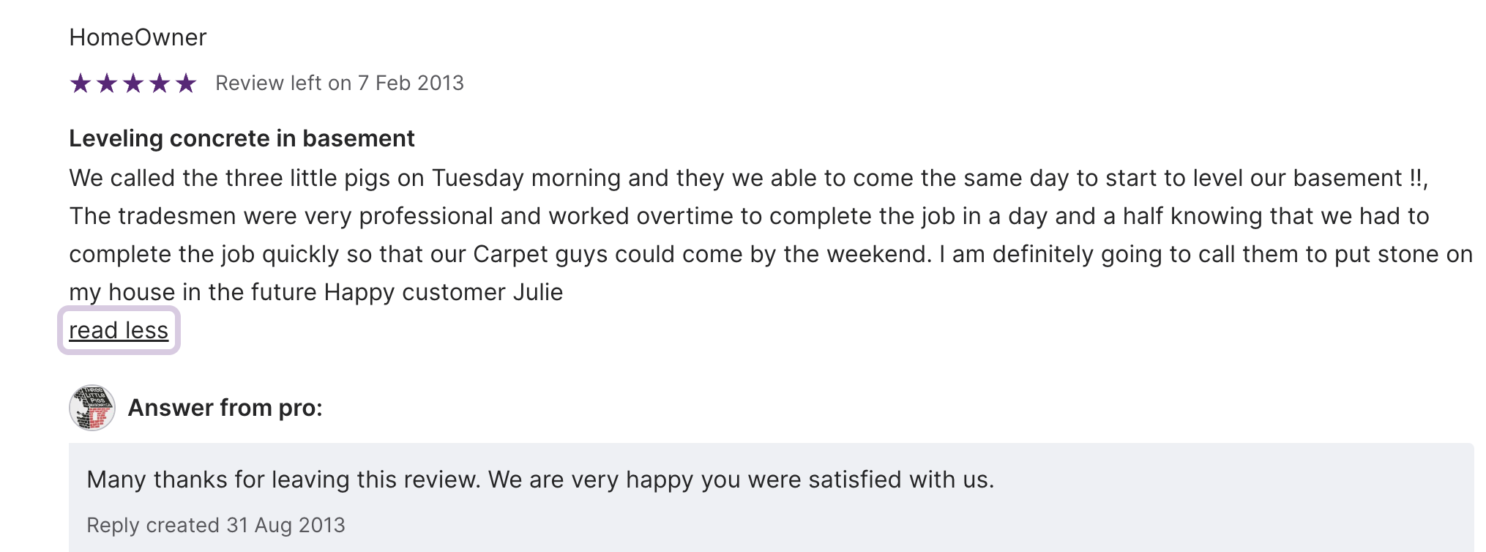Image resolution: width=1486 pixels, height=552 pixels.
Task: Click the line starting 'complete the job quickly'
Action: (770, 254)
